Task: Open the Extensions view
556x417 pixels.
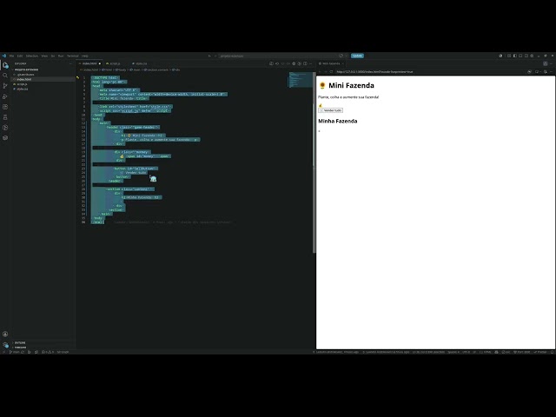Action: click(x=5, y=107)
